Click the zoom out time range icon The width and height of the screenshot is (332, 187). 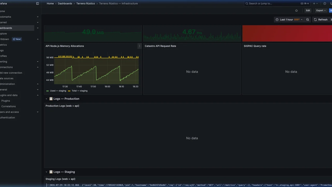308,20
